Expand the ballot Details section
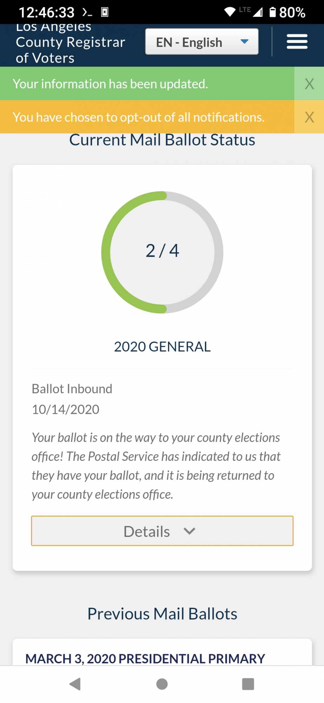Viewport: 324px width, 703px height. click(x=162, y=531)
